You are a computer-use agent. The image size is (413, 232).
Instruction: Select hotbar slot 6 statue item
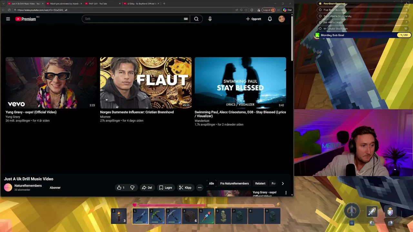223,216
